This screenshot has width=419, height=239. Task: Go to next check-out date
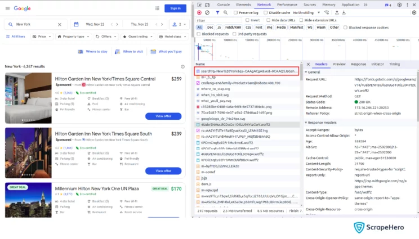point(162,24)
